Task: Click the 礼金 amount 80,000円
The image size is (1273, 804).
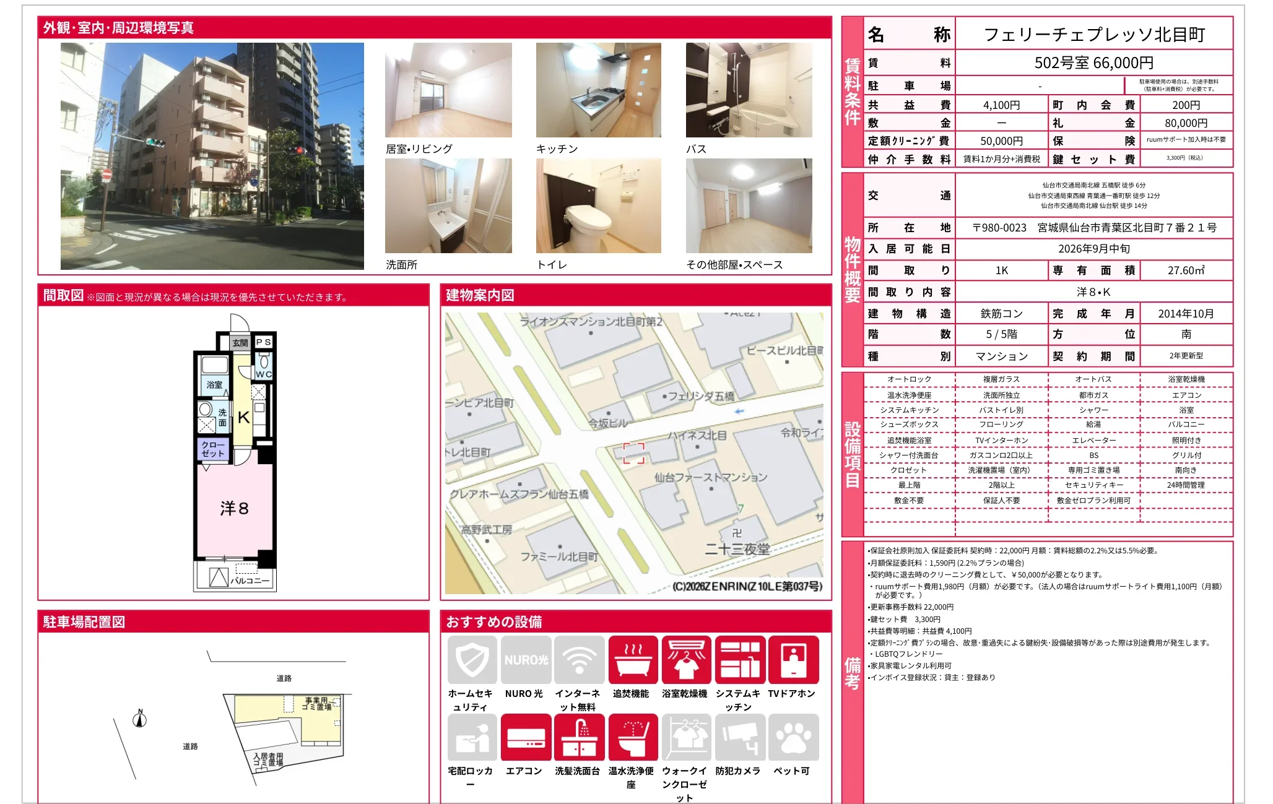Action: click(1186, 123)
